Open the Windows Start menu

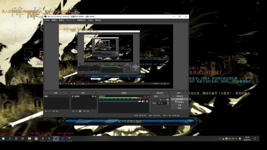click(x=3, y=139)
